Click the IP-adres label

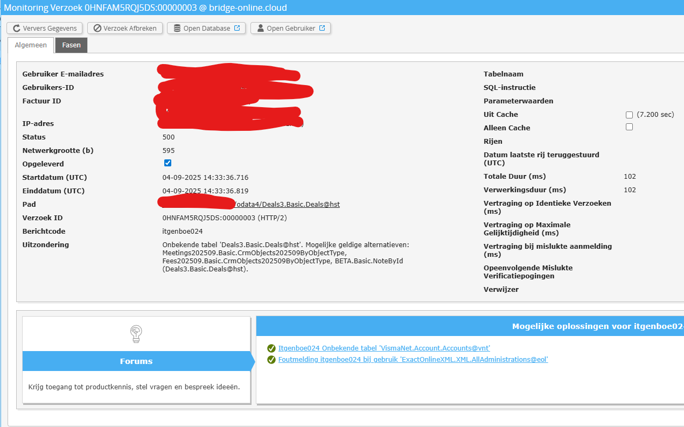[x=38, y=124]
